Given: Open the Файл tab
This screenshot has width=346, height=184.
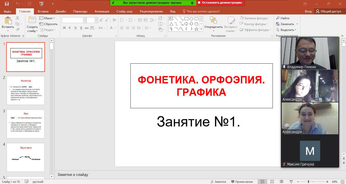Looking at the screenshot, I should [7, 11].
